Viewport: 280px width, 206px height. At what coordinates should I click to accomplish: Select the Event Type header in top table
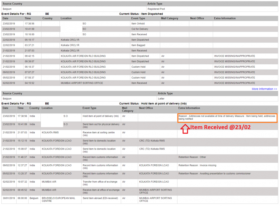click(x=138, y=18)
